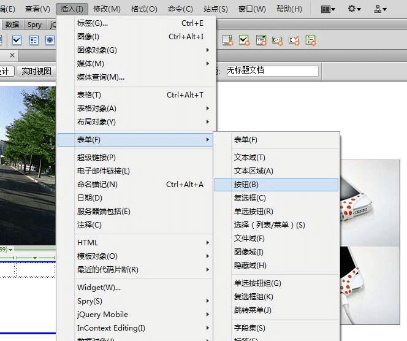The width and height of the screenshot is (407, 341).
Task: Insert a checkbox from the form toolbar
Action: click(17, 40)
